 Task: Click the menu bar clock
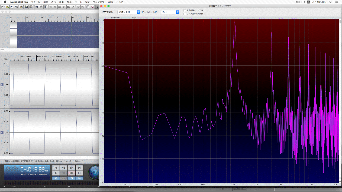pyautogui.click(x=319, y=2)
